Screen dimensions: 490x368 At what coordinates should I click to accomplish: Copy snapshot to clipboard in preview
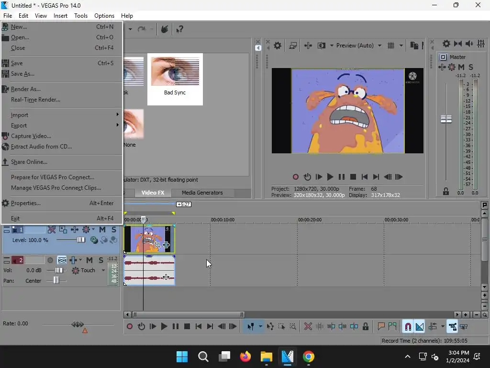(414, 46)
